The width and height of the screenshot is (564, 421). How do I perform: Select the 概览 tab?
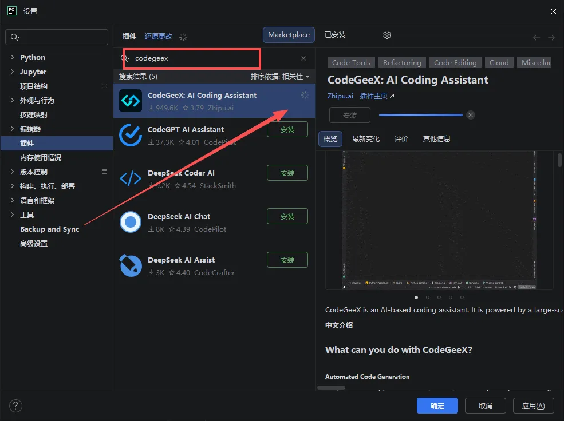[330, 138]
